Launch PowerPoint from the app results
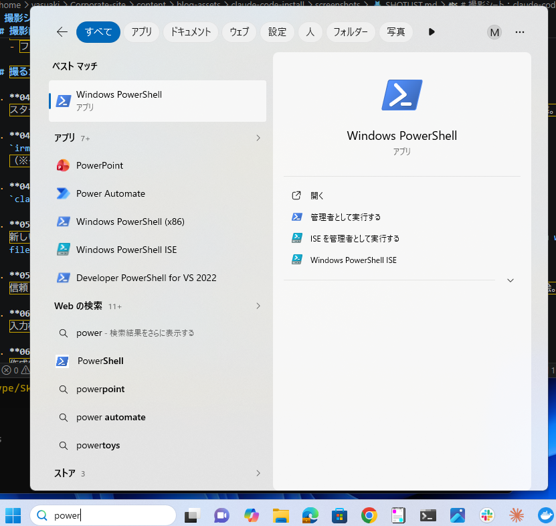 (x=157, y=165)
